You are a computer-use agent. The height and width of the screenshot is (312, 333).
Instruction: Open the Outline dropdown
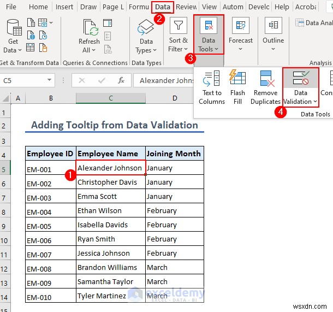tap(273, 35)
